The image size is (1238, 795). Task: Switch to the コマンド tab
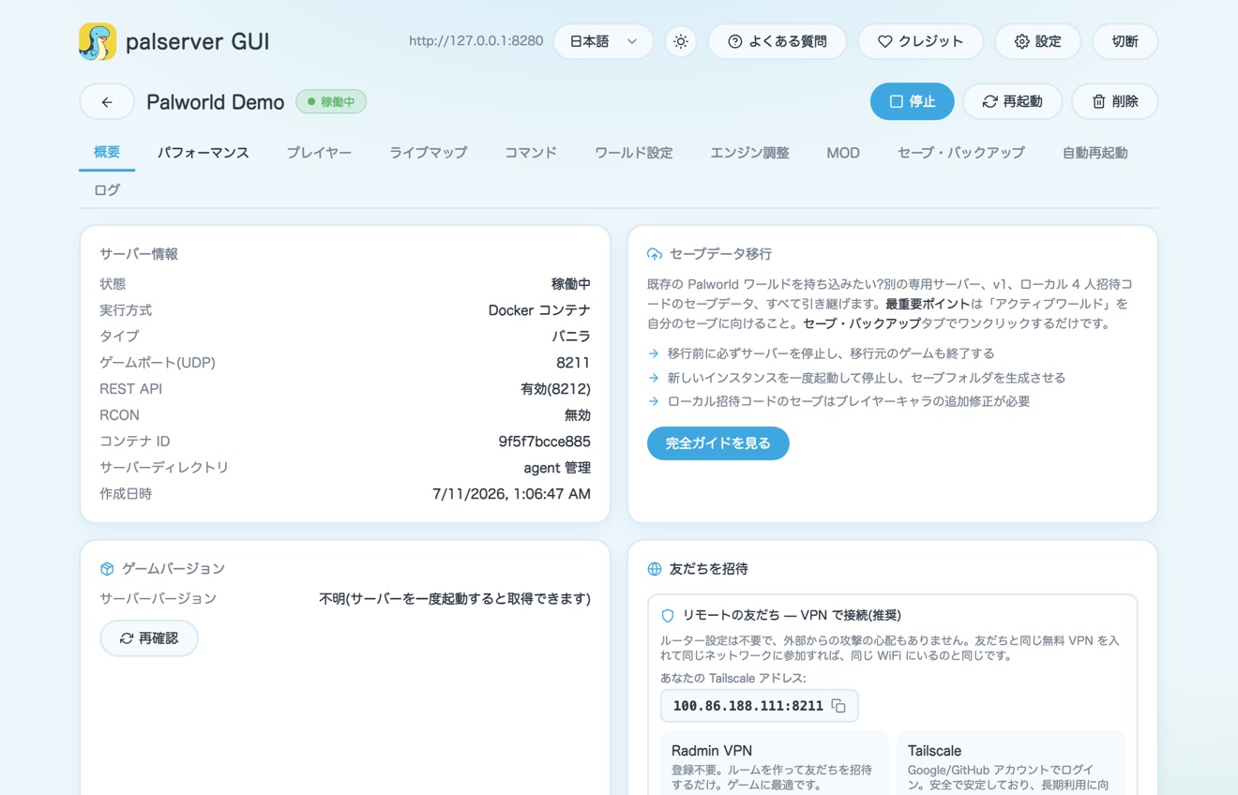pos(531,153)
